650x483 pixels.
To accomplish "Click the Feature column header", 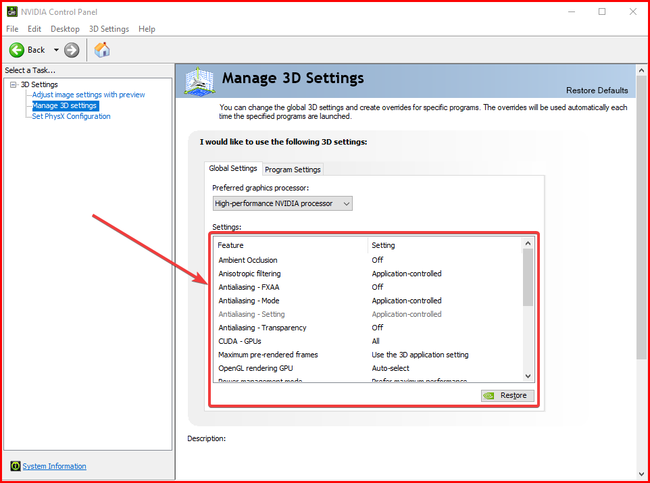I will click(x=291, y=245).
